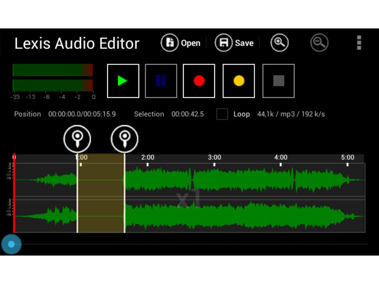This screenshot has height=284, width=379.
Task: Click the 5:00 mark on the timeline
Action: pos(347,157)
